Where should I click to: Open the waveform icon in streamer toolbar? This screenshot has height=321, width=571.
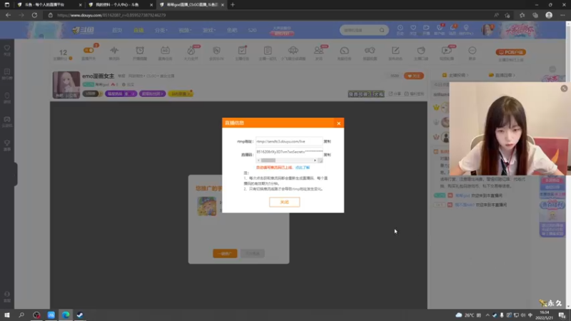point(114,51)
